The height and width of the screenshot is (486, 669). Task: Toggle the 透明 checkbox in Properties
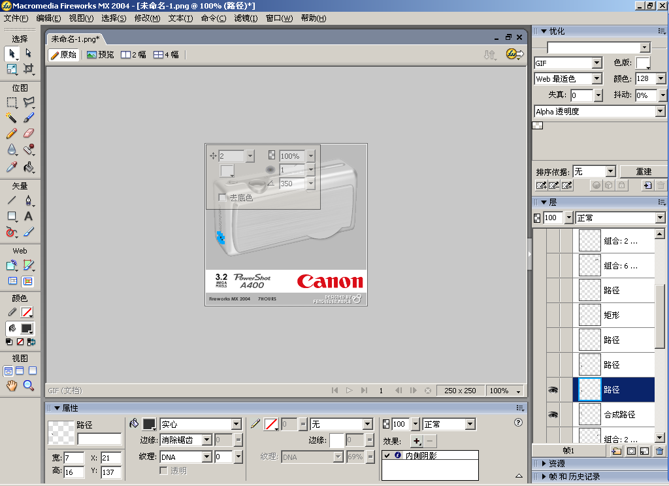coord(163,470)
